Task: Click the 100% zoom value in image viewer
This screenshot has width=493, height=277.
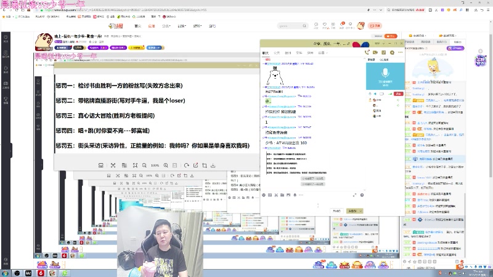Action: 155,165
